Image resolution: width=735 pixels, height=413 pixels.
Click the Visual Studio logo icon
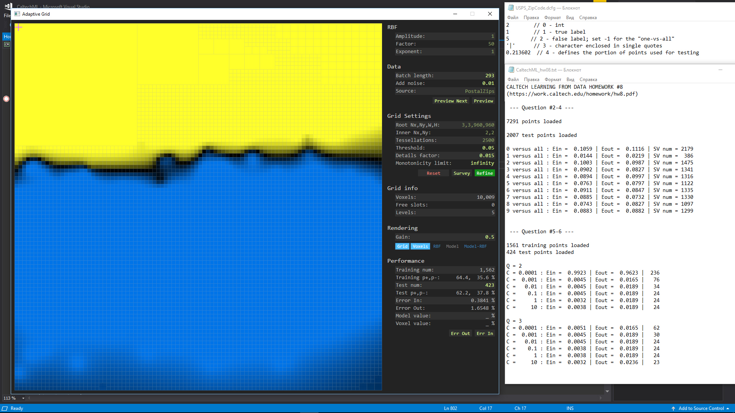[x=8, y=6]
